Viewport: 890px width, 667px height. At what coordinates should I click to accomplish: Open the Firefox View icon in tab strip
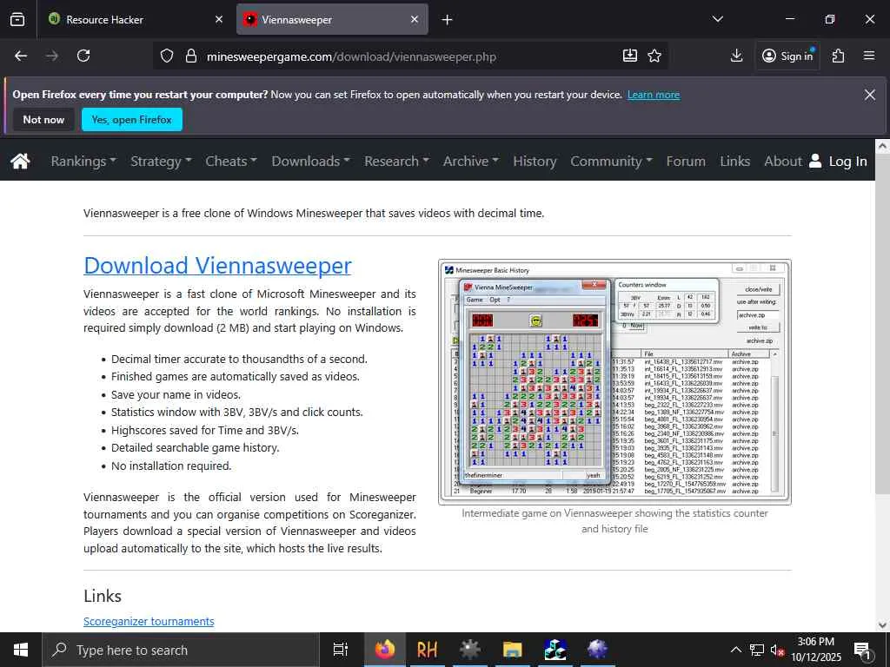click(x=17, y=20)
